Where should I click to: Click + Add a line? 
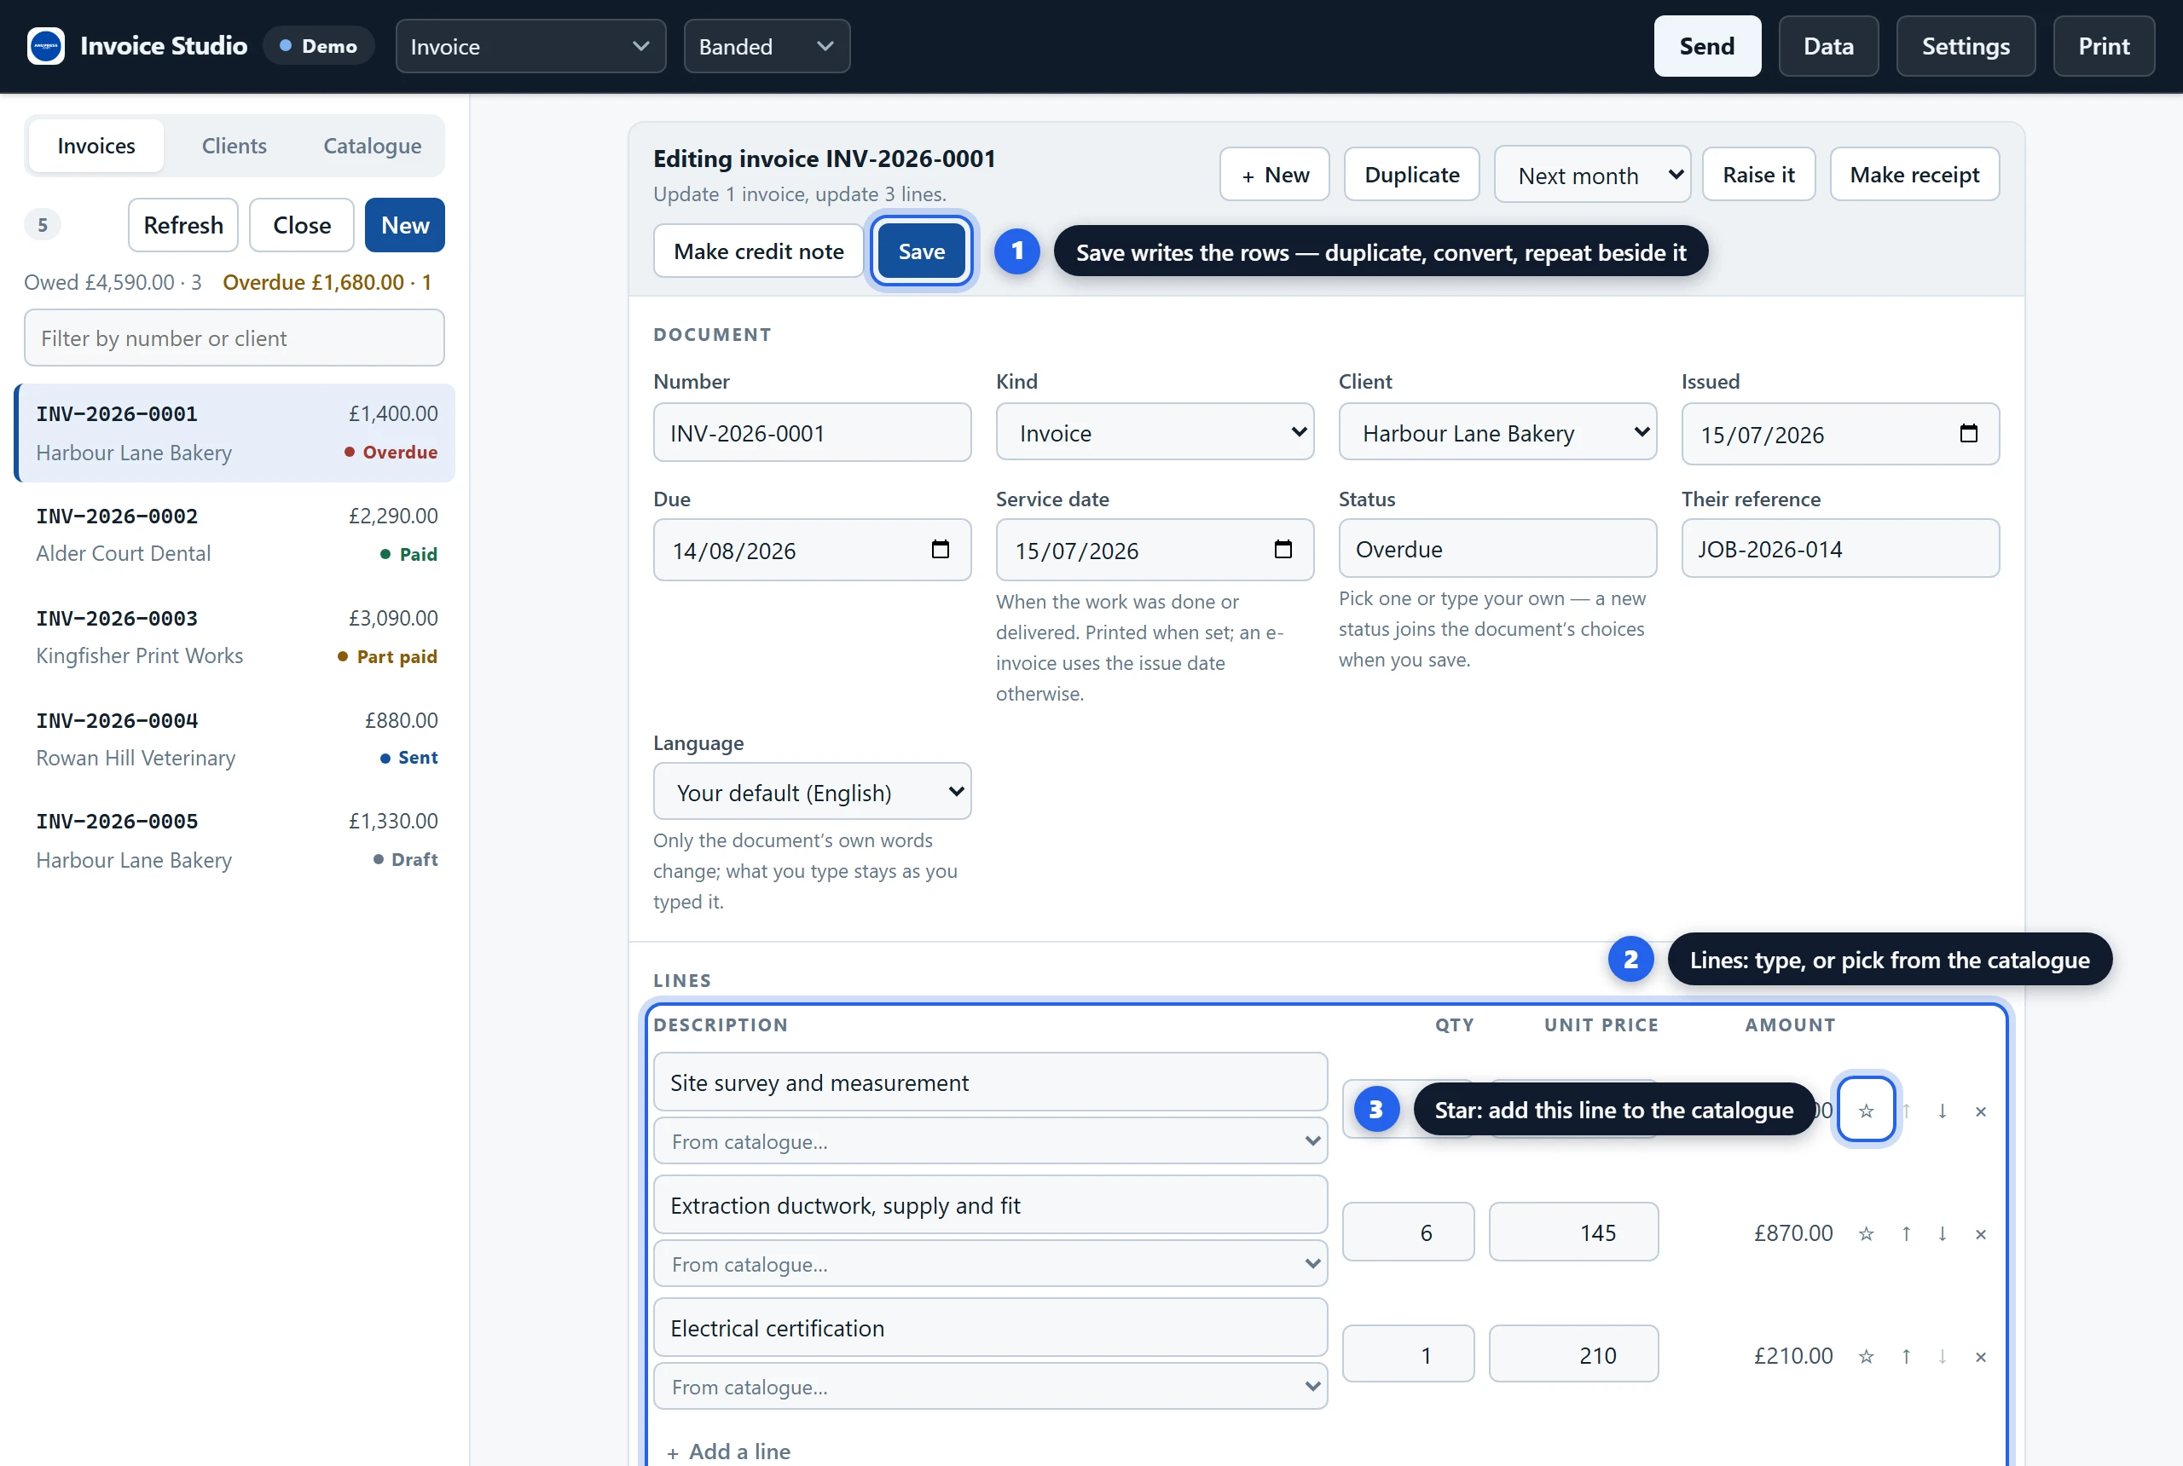point(728,1451)
